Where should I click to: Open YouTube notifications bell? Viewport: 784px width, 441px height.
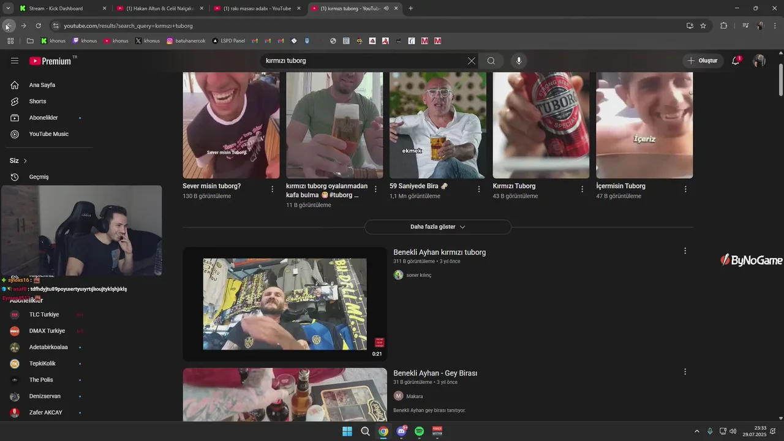coord(736,61)
